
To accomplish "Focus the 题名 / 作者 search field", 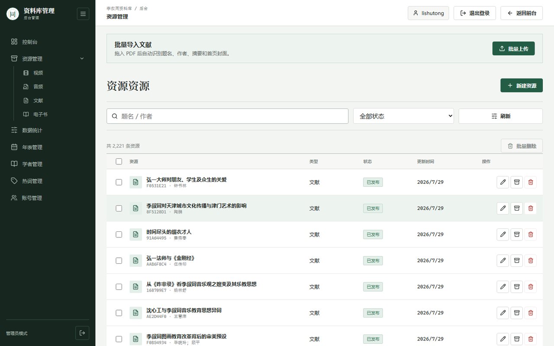I will pyautogui.click(x=227, y=116).
